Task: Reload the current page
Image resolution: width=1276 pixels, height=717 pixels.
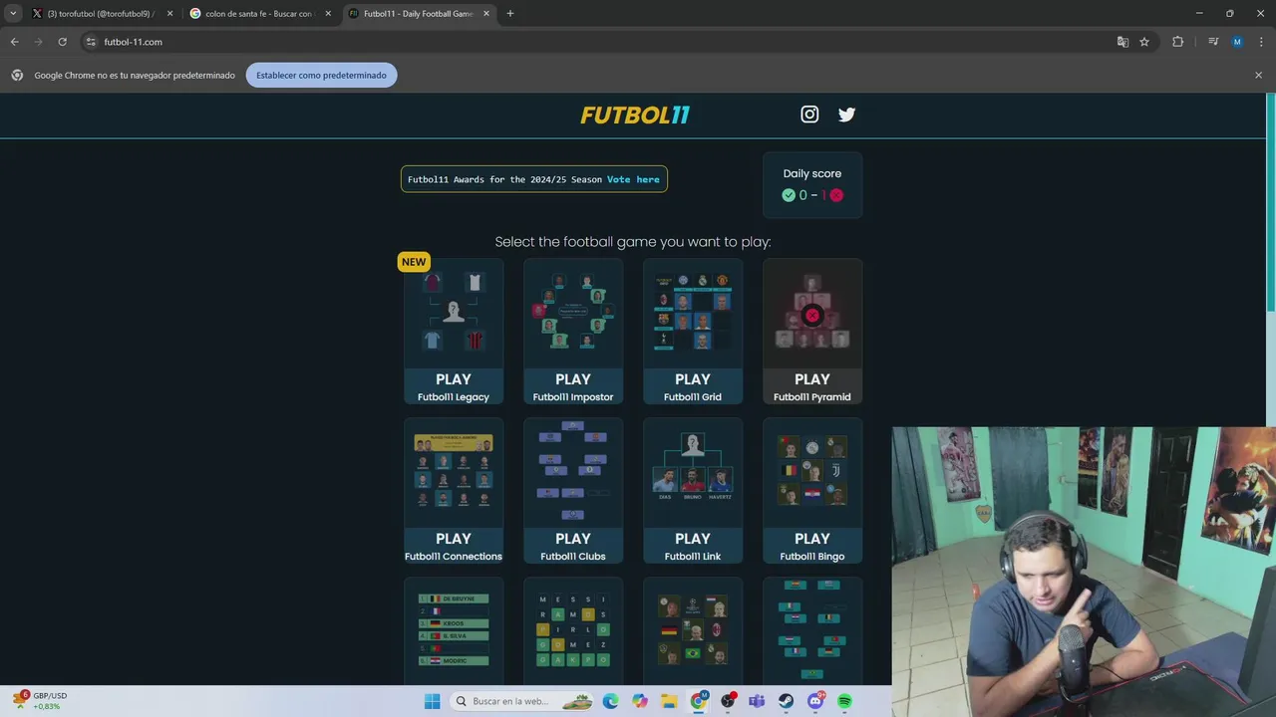Action: (x=62, y=42)
